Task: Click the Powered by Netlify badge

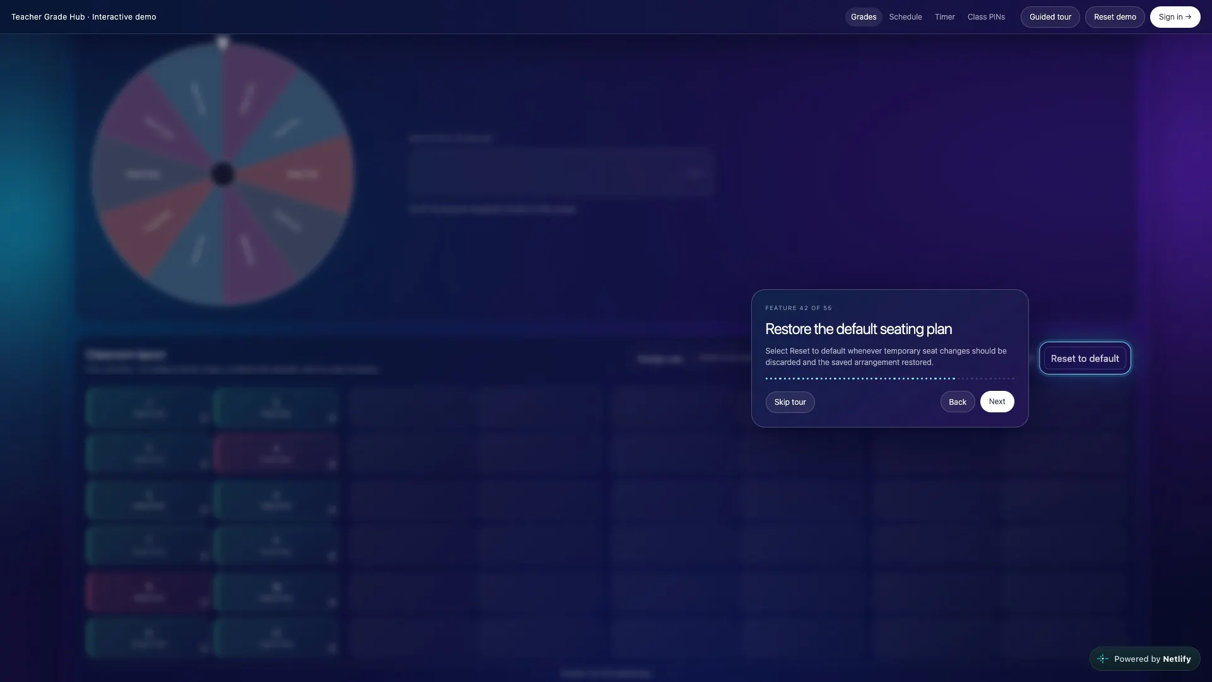Action: (x=1144, y=659)
